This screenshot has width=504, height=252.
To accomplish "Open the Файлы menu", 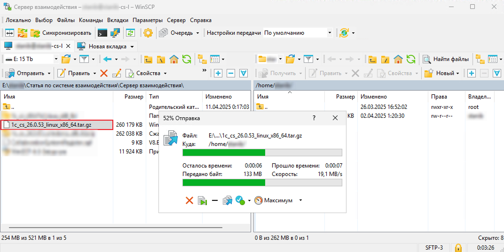I will [x=66, y=20].
